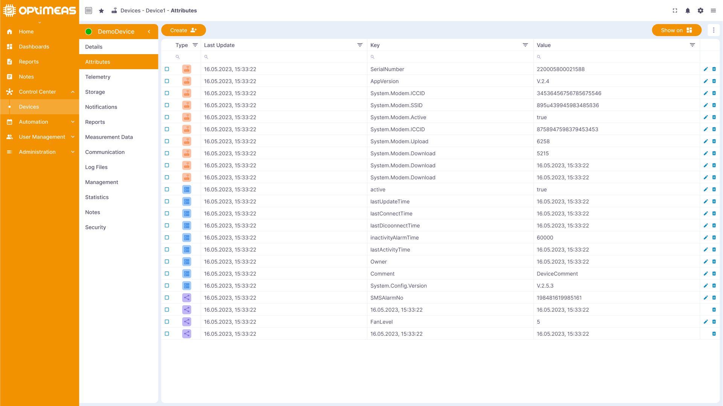The height and width of the screenshot is (406, 723).
Task: Edit the SMSAlarmNo attribute
Action: (x=706, y=298)
